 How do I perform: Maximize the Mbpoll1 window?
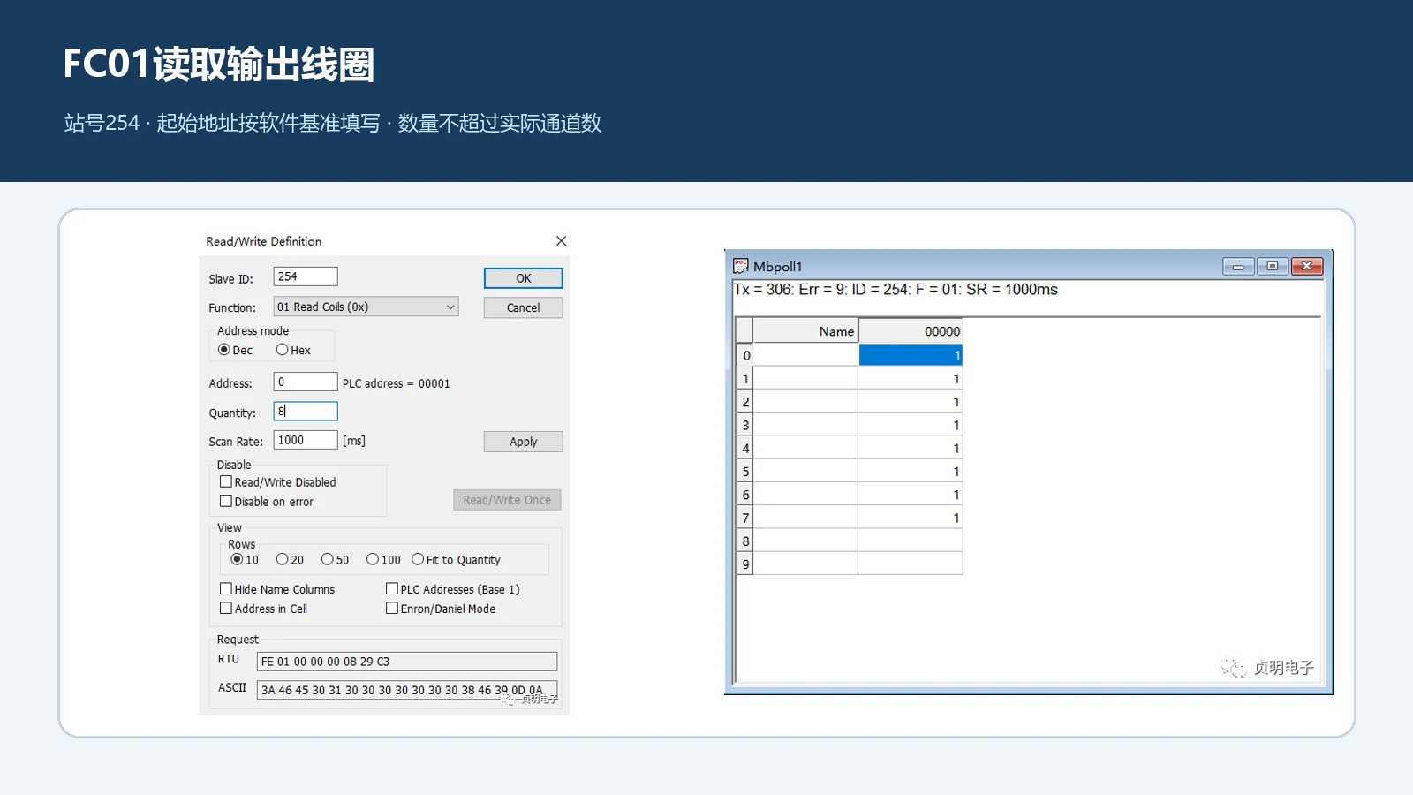pyautogui.click(x=1272, y=266)
